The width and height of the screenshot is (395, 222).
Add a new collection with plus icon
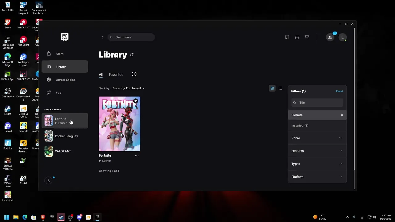click(x=134, y=74)
